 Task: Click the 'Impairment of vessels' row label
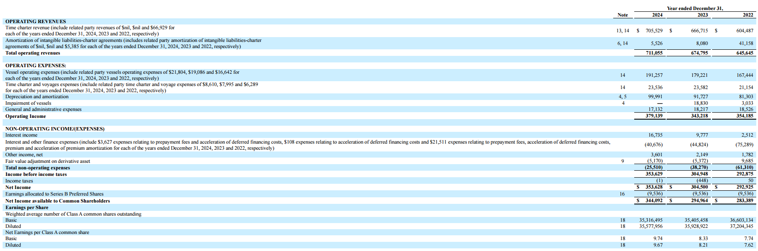coord(28,103)
